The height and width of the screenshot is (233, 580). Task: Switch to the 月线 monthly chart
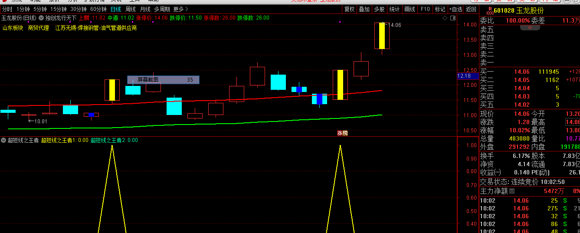tap(145, 9)
